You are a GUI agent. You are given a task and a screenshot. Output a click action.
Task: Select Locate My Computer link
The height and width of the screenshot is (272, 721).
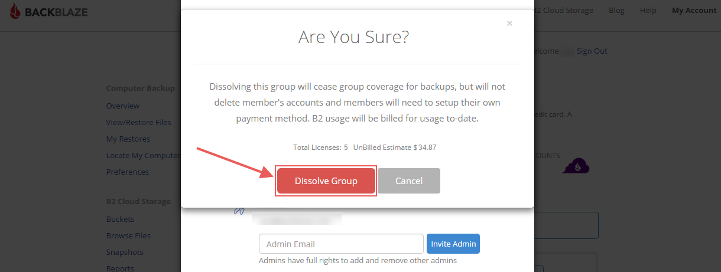(x=143, y=156)
